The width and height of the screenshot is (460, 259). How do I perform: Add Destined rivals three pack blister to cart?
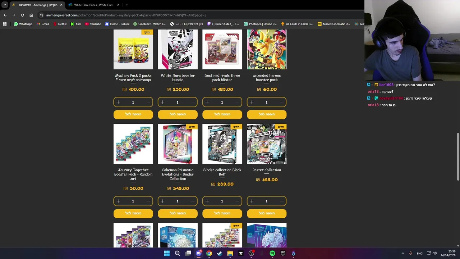(222, 114)
